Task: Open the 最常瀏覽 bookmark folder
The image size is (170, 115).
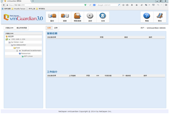Action: (x=6, y=9)
